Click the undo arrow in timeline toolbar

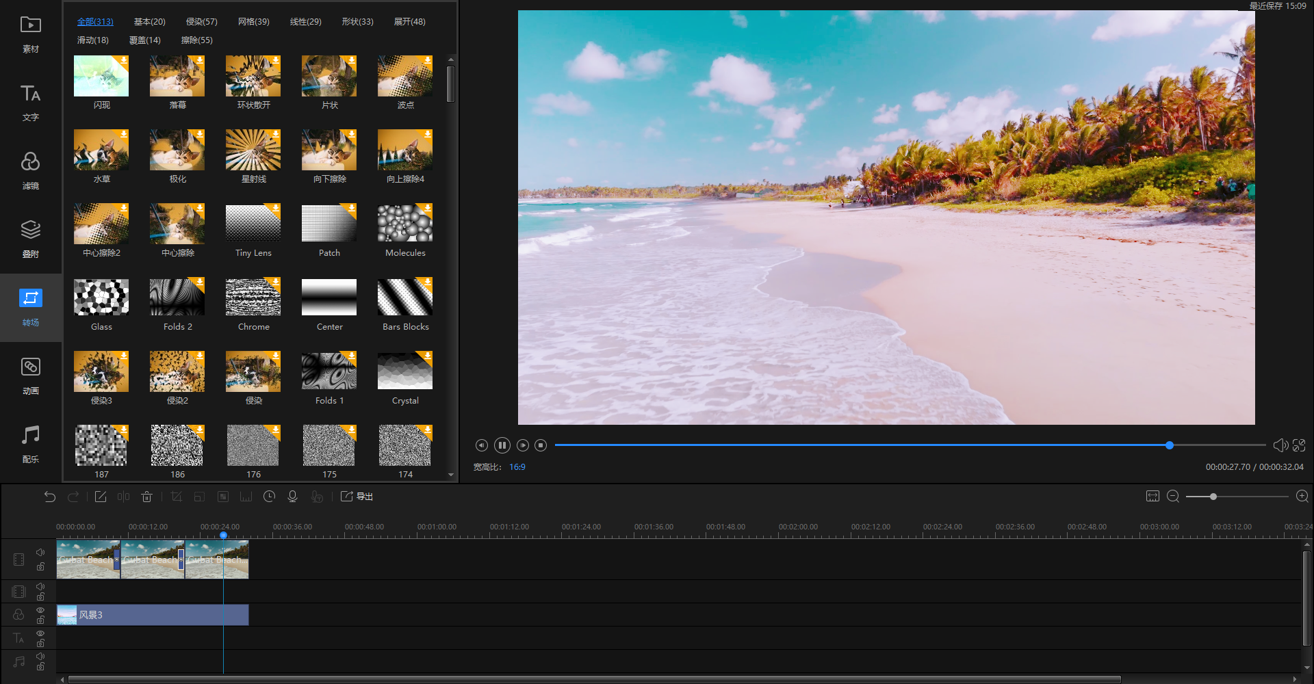click(49, 497)
